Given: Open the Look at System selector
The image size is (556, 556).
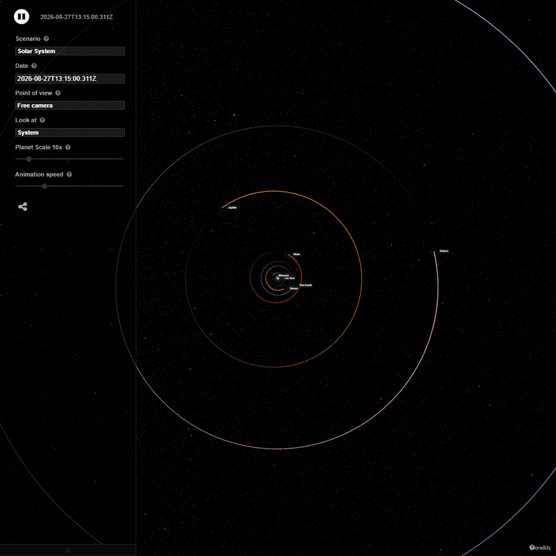Looking at the screenshot, I should coord(69,132).
